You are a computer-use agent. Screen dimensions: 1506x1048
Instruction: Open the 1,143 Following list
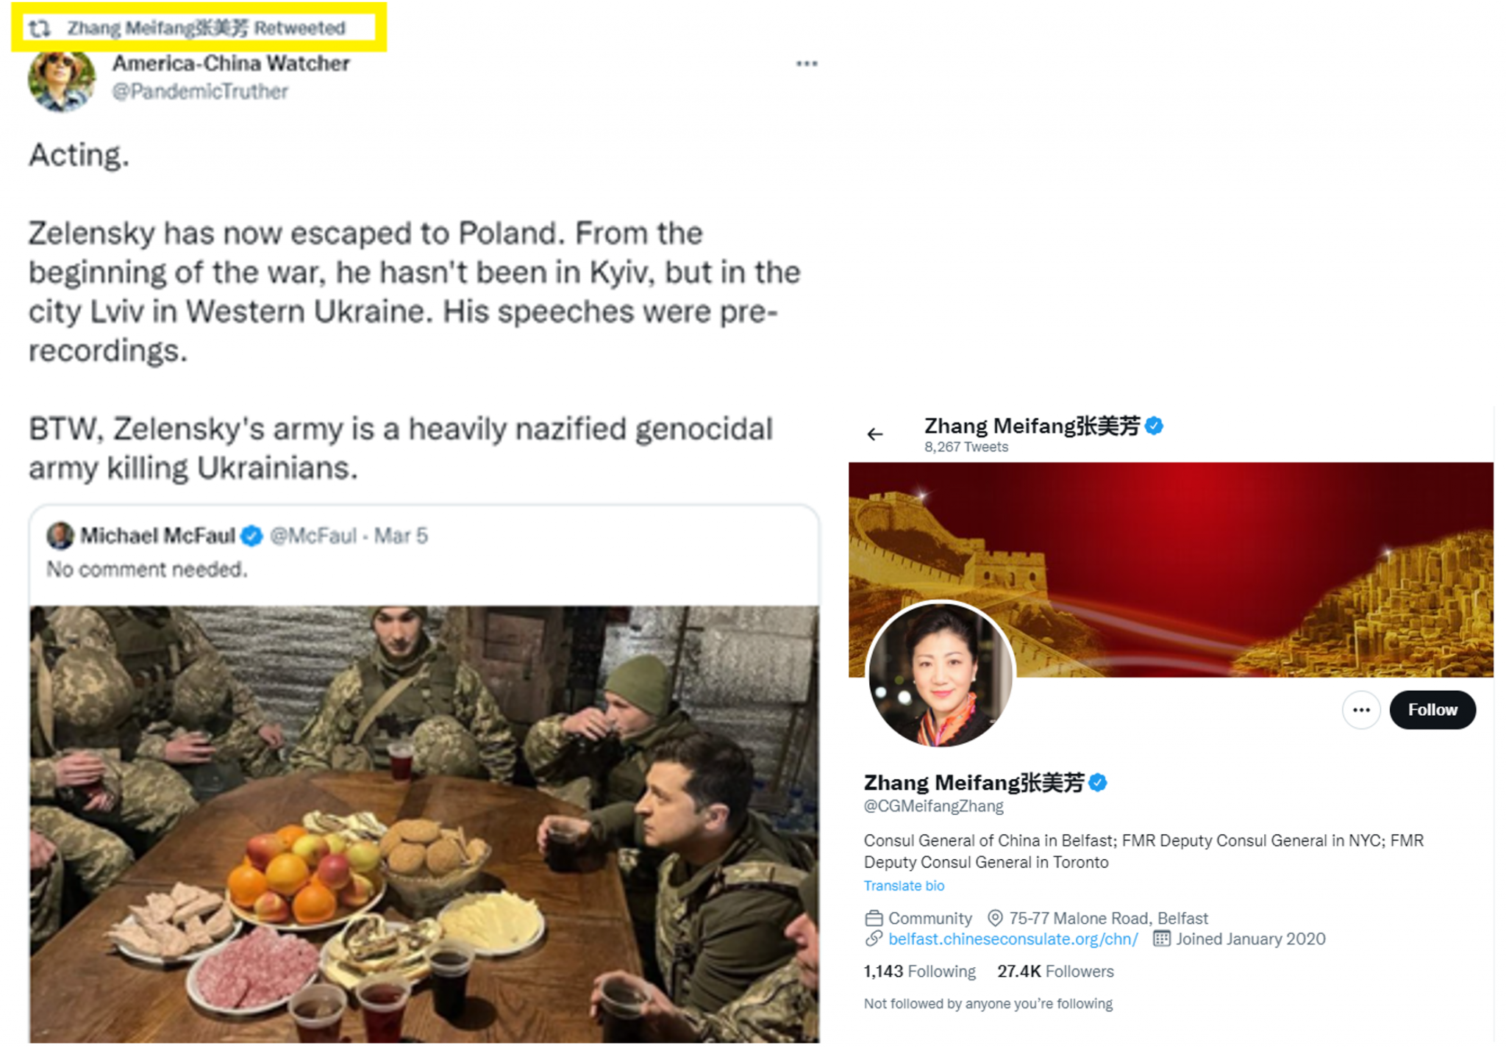coord(919,972)
